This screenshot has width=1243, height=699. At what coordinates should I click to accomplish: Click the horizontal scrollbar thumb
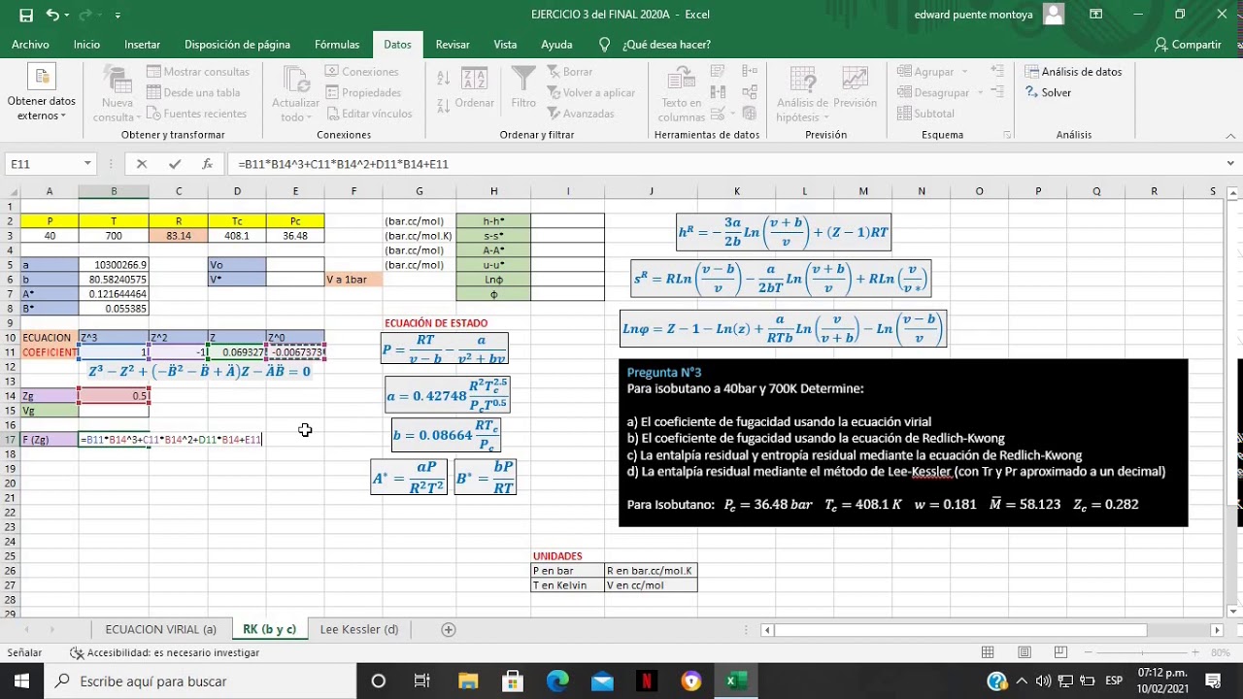pyautogui.click(x=961, y=630)
